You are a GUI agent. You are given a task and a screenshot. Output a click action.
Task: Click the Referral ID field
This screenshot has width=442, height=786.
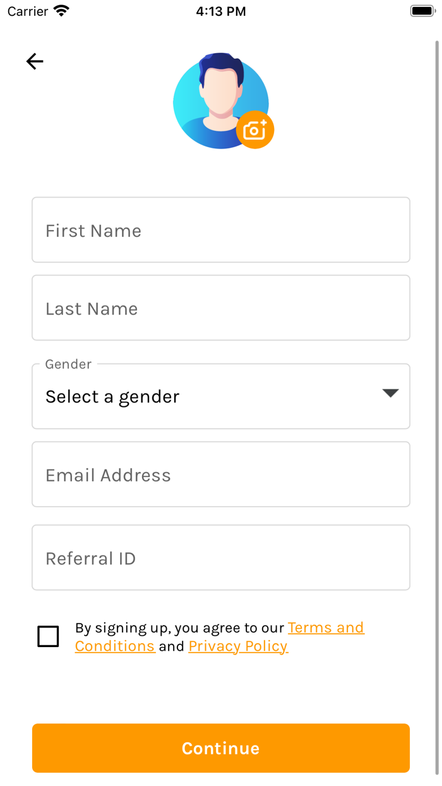[x=220, y=558]
